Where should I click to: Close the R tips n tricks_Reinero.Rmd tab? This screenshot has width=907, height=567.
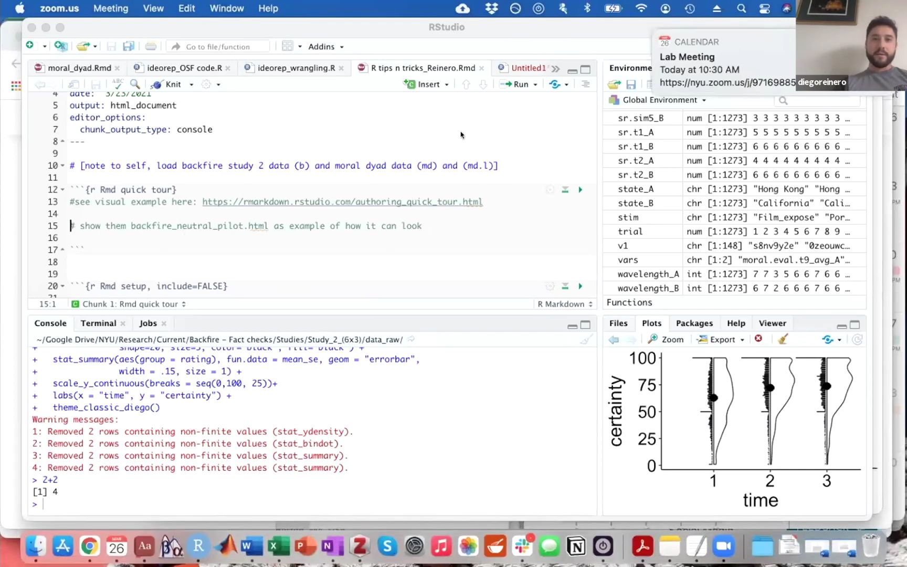(x=481, y=68)
